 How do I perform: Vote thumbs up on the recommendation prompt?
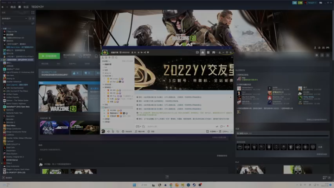point(76,73)
